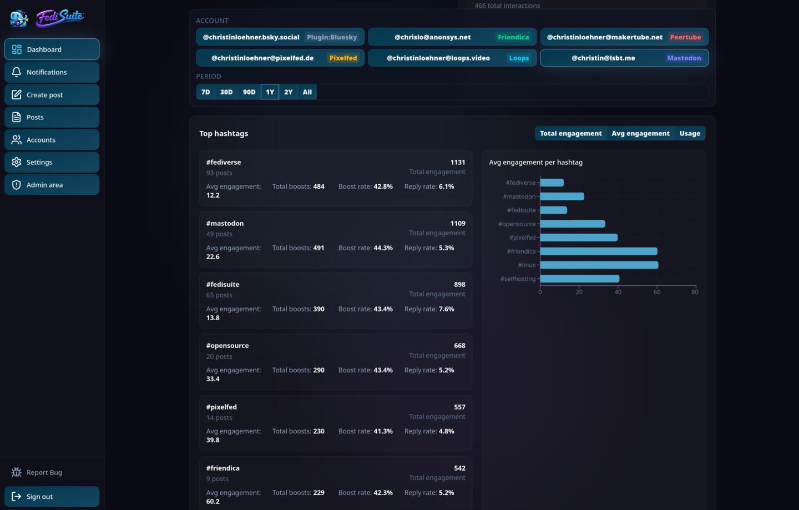799x510 pixels.
Task: Click the 1109 total engagement value
Action: coord(458,223)
